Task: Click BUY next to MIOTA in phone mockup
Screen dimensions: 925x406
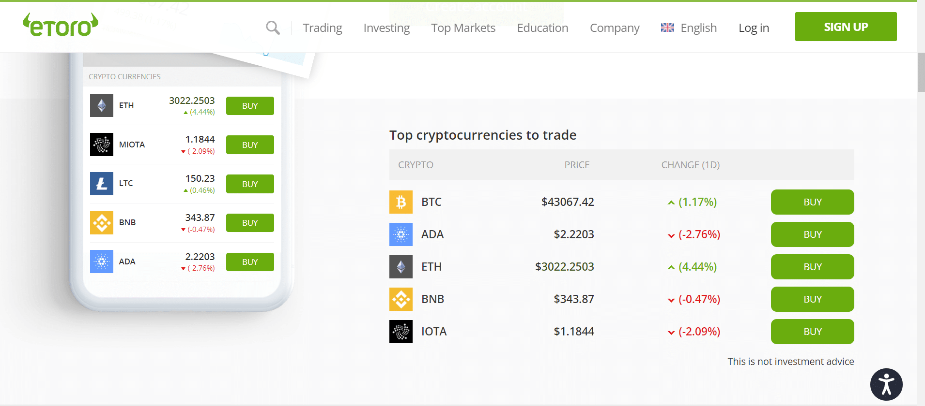Action: coord(250,145)
